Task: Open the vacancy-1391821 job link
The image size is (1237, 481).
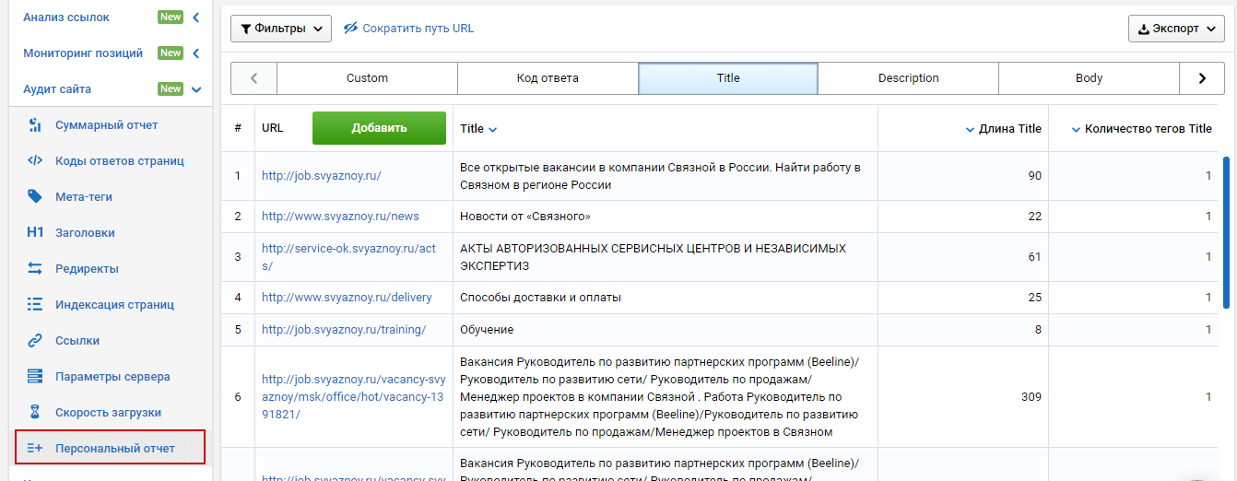Action: (354, 397)
